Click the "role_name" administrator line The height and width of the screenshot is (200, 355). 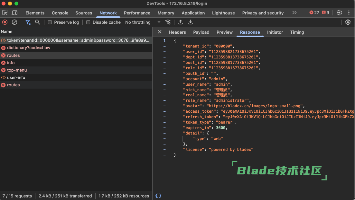(x=217, y=100)
